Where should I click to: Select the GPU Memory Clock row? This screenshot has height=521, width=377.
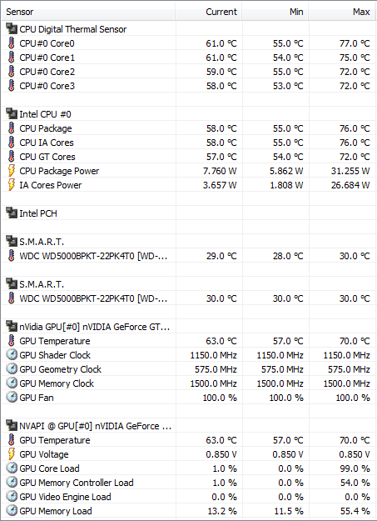(x=188, y=383)
